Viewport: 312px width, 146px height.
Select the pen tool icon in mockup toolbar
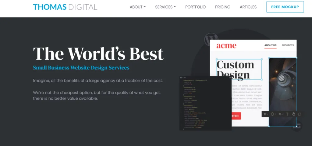[x=280, y=114]
